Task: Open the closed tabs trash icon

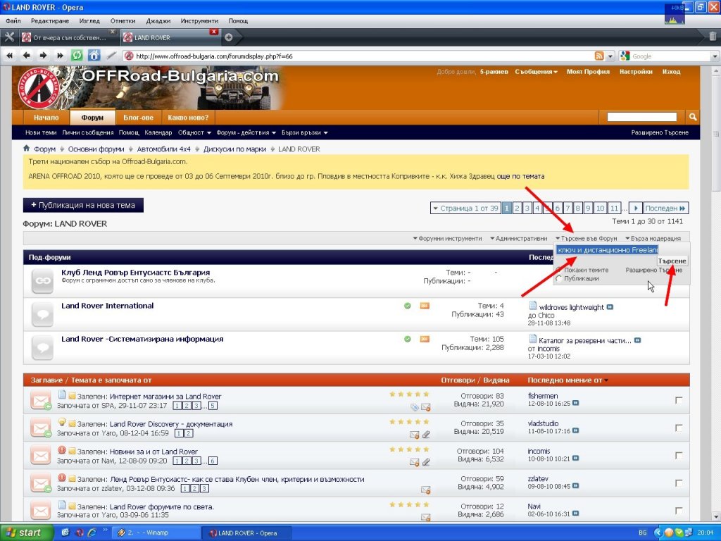Action: click(713, 37)
